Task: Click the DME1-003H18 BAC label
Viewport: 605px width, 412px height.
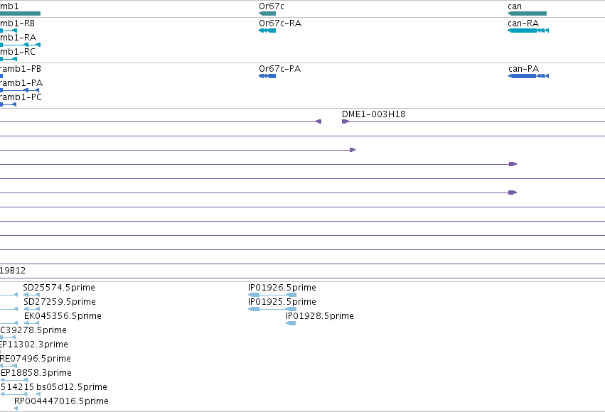Action: click(x=374, y=114)
